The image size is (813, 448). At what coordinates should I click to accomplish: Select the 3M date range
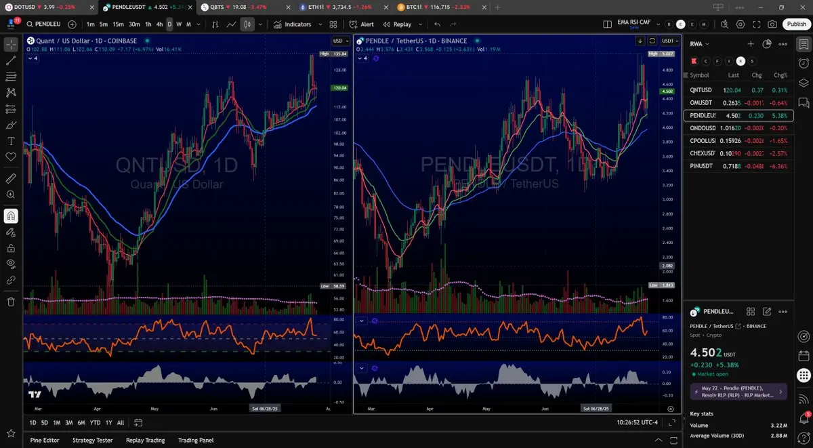pyautogui.click(x=69, y=422)
